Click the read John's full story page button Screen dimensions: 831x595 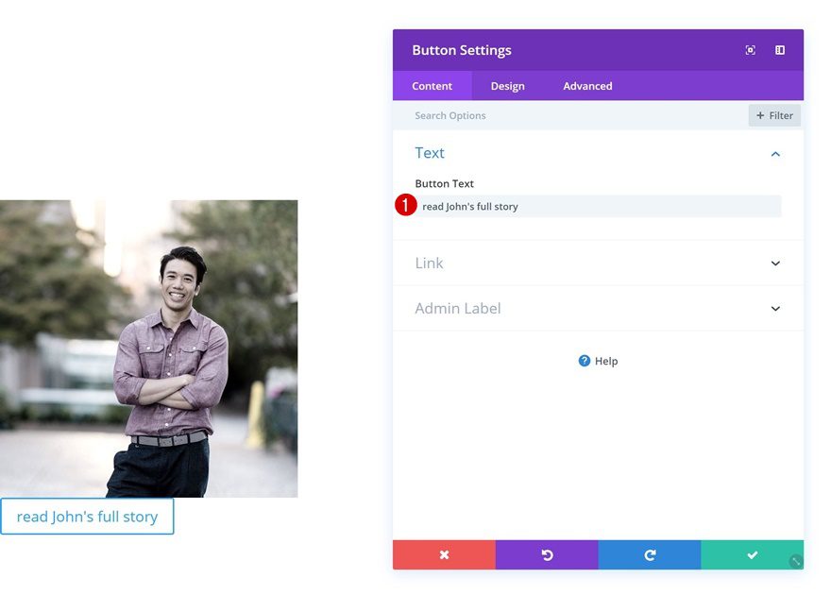(x=87, y=517)
